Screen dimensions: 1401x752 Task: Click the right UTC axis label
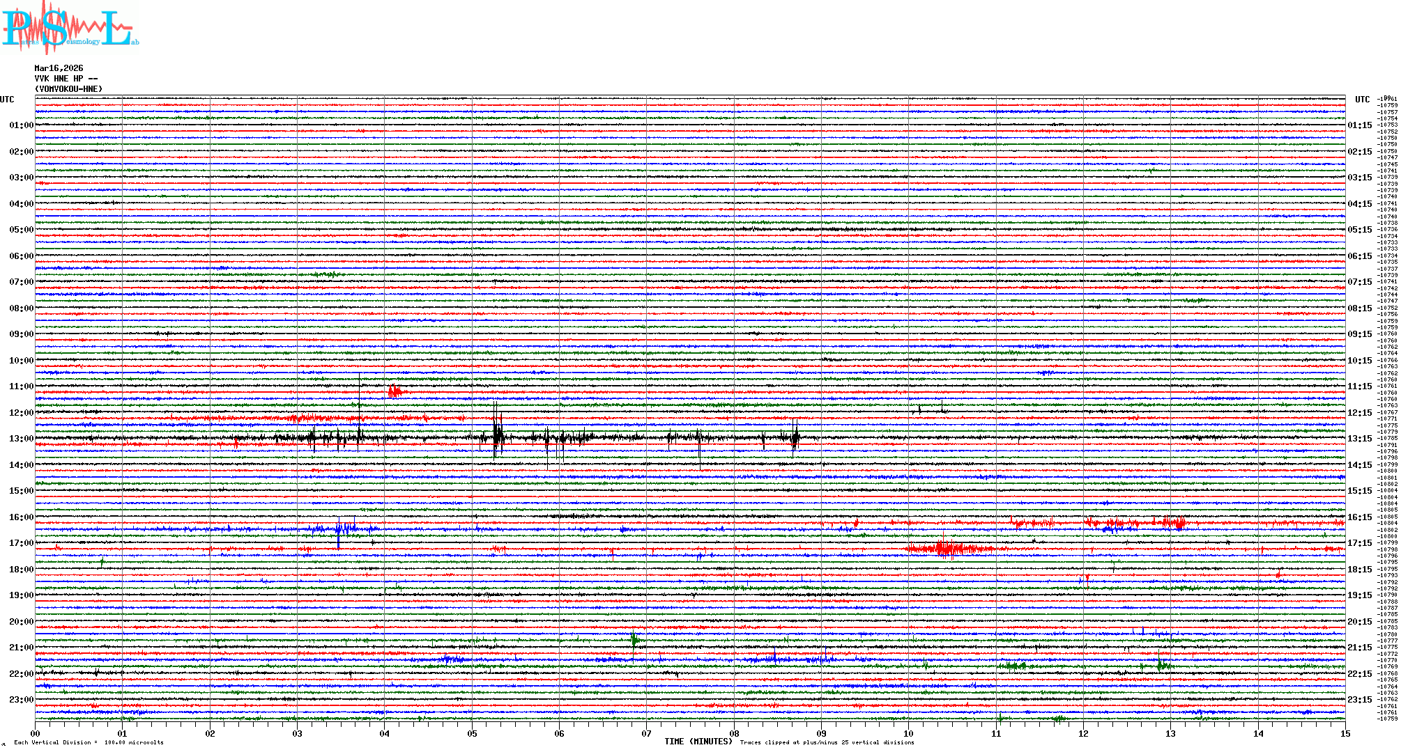(1362, 100)
